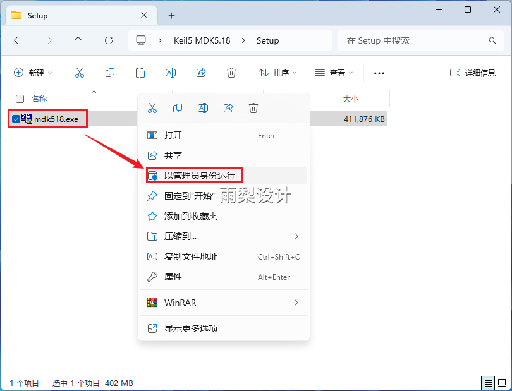Click the select-all checkbox in the header
The width and height of the screenshot is (512, 391).
tap(19, 99)
